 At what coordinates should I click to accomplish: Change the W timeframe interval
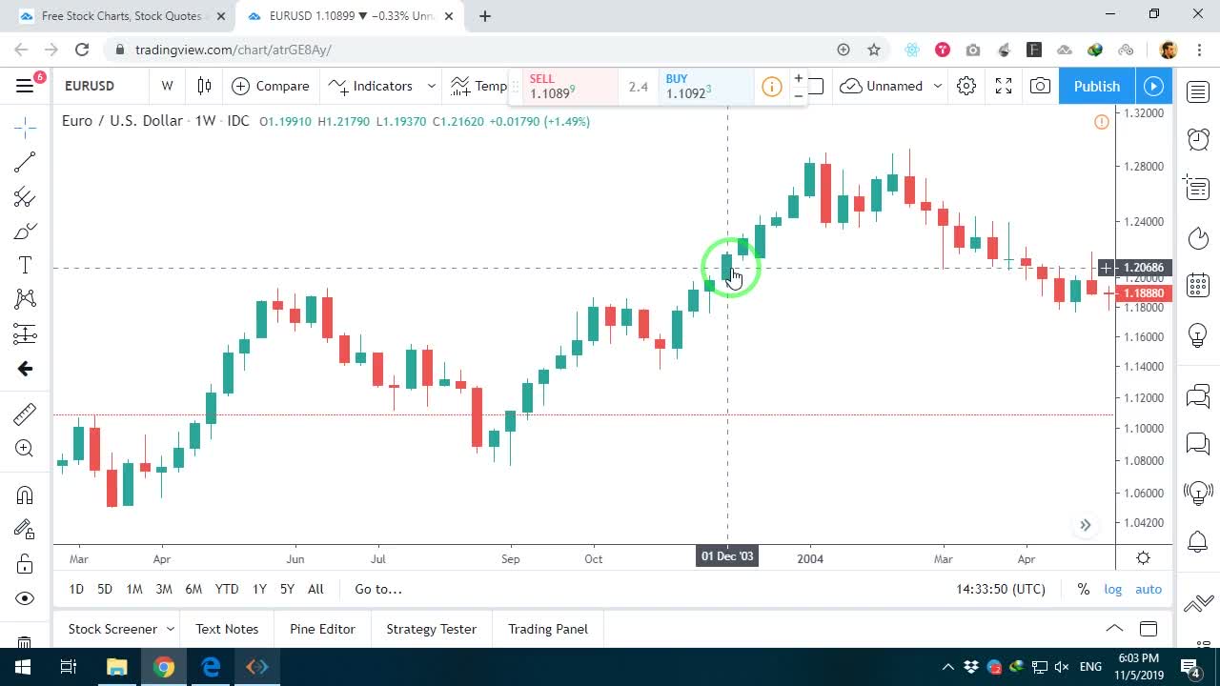point(167,86)
